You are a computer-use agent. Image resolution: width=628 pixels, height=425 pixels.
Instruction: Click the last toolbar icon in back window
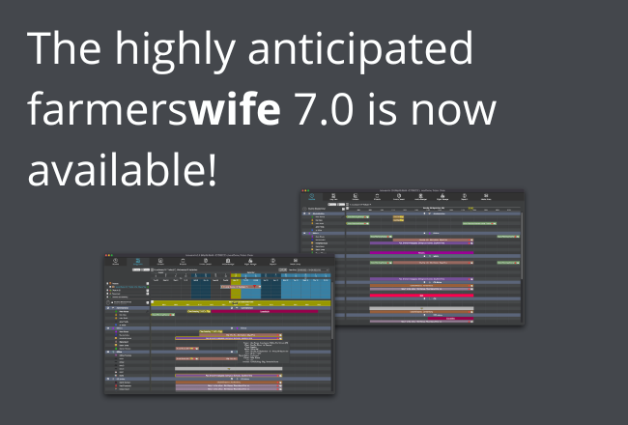[x=486, y=196]
